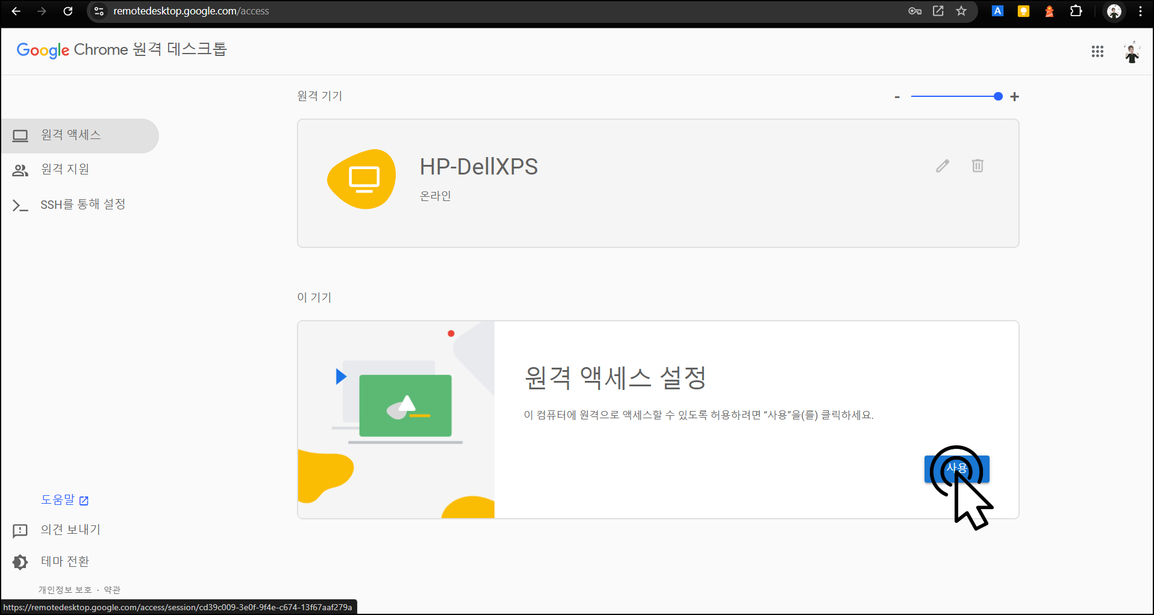Screen dimensions: 1154x615
Task: Edit HP-DellXPS name with pencil icon
Action: pos(943,166)
